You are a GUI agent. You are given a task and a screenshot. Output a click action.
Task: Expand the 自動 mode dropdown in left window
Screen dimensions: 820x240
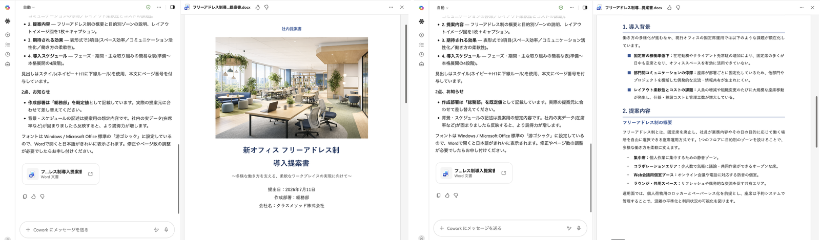coord(29,8)
